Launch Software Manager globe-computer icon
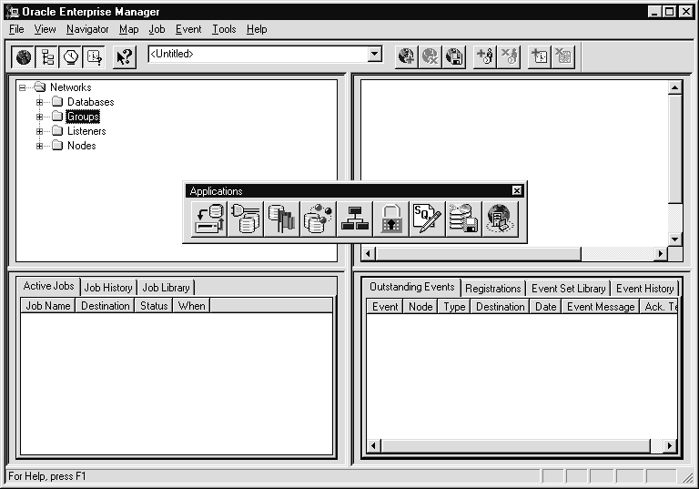Viewport: 699px width, 489px height. click(x=501, y=219)
